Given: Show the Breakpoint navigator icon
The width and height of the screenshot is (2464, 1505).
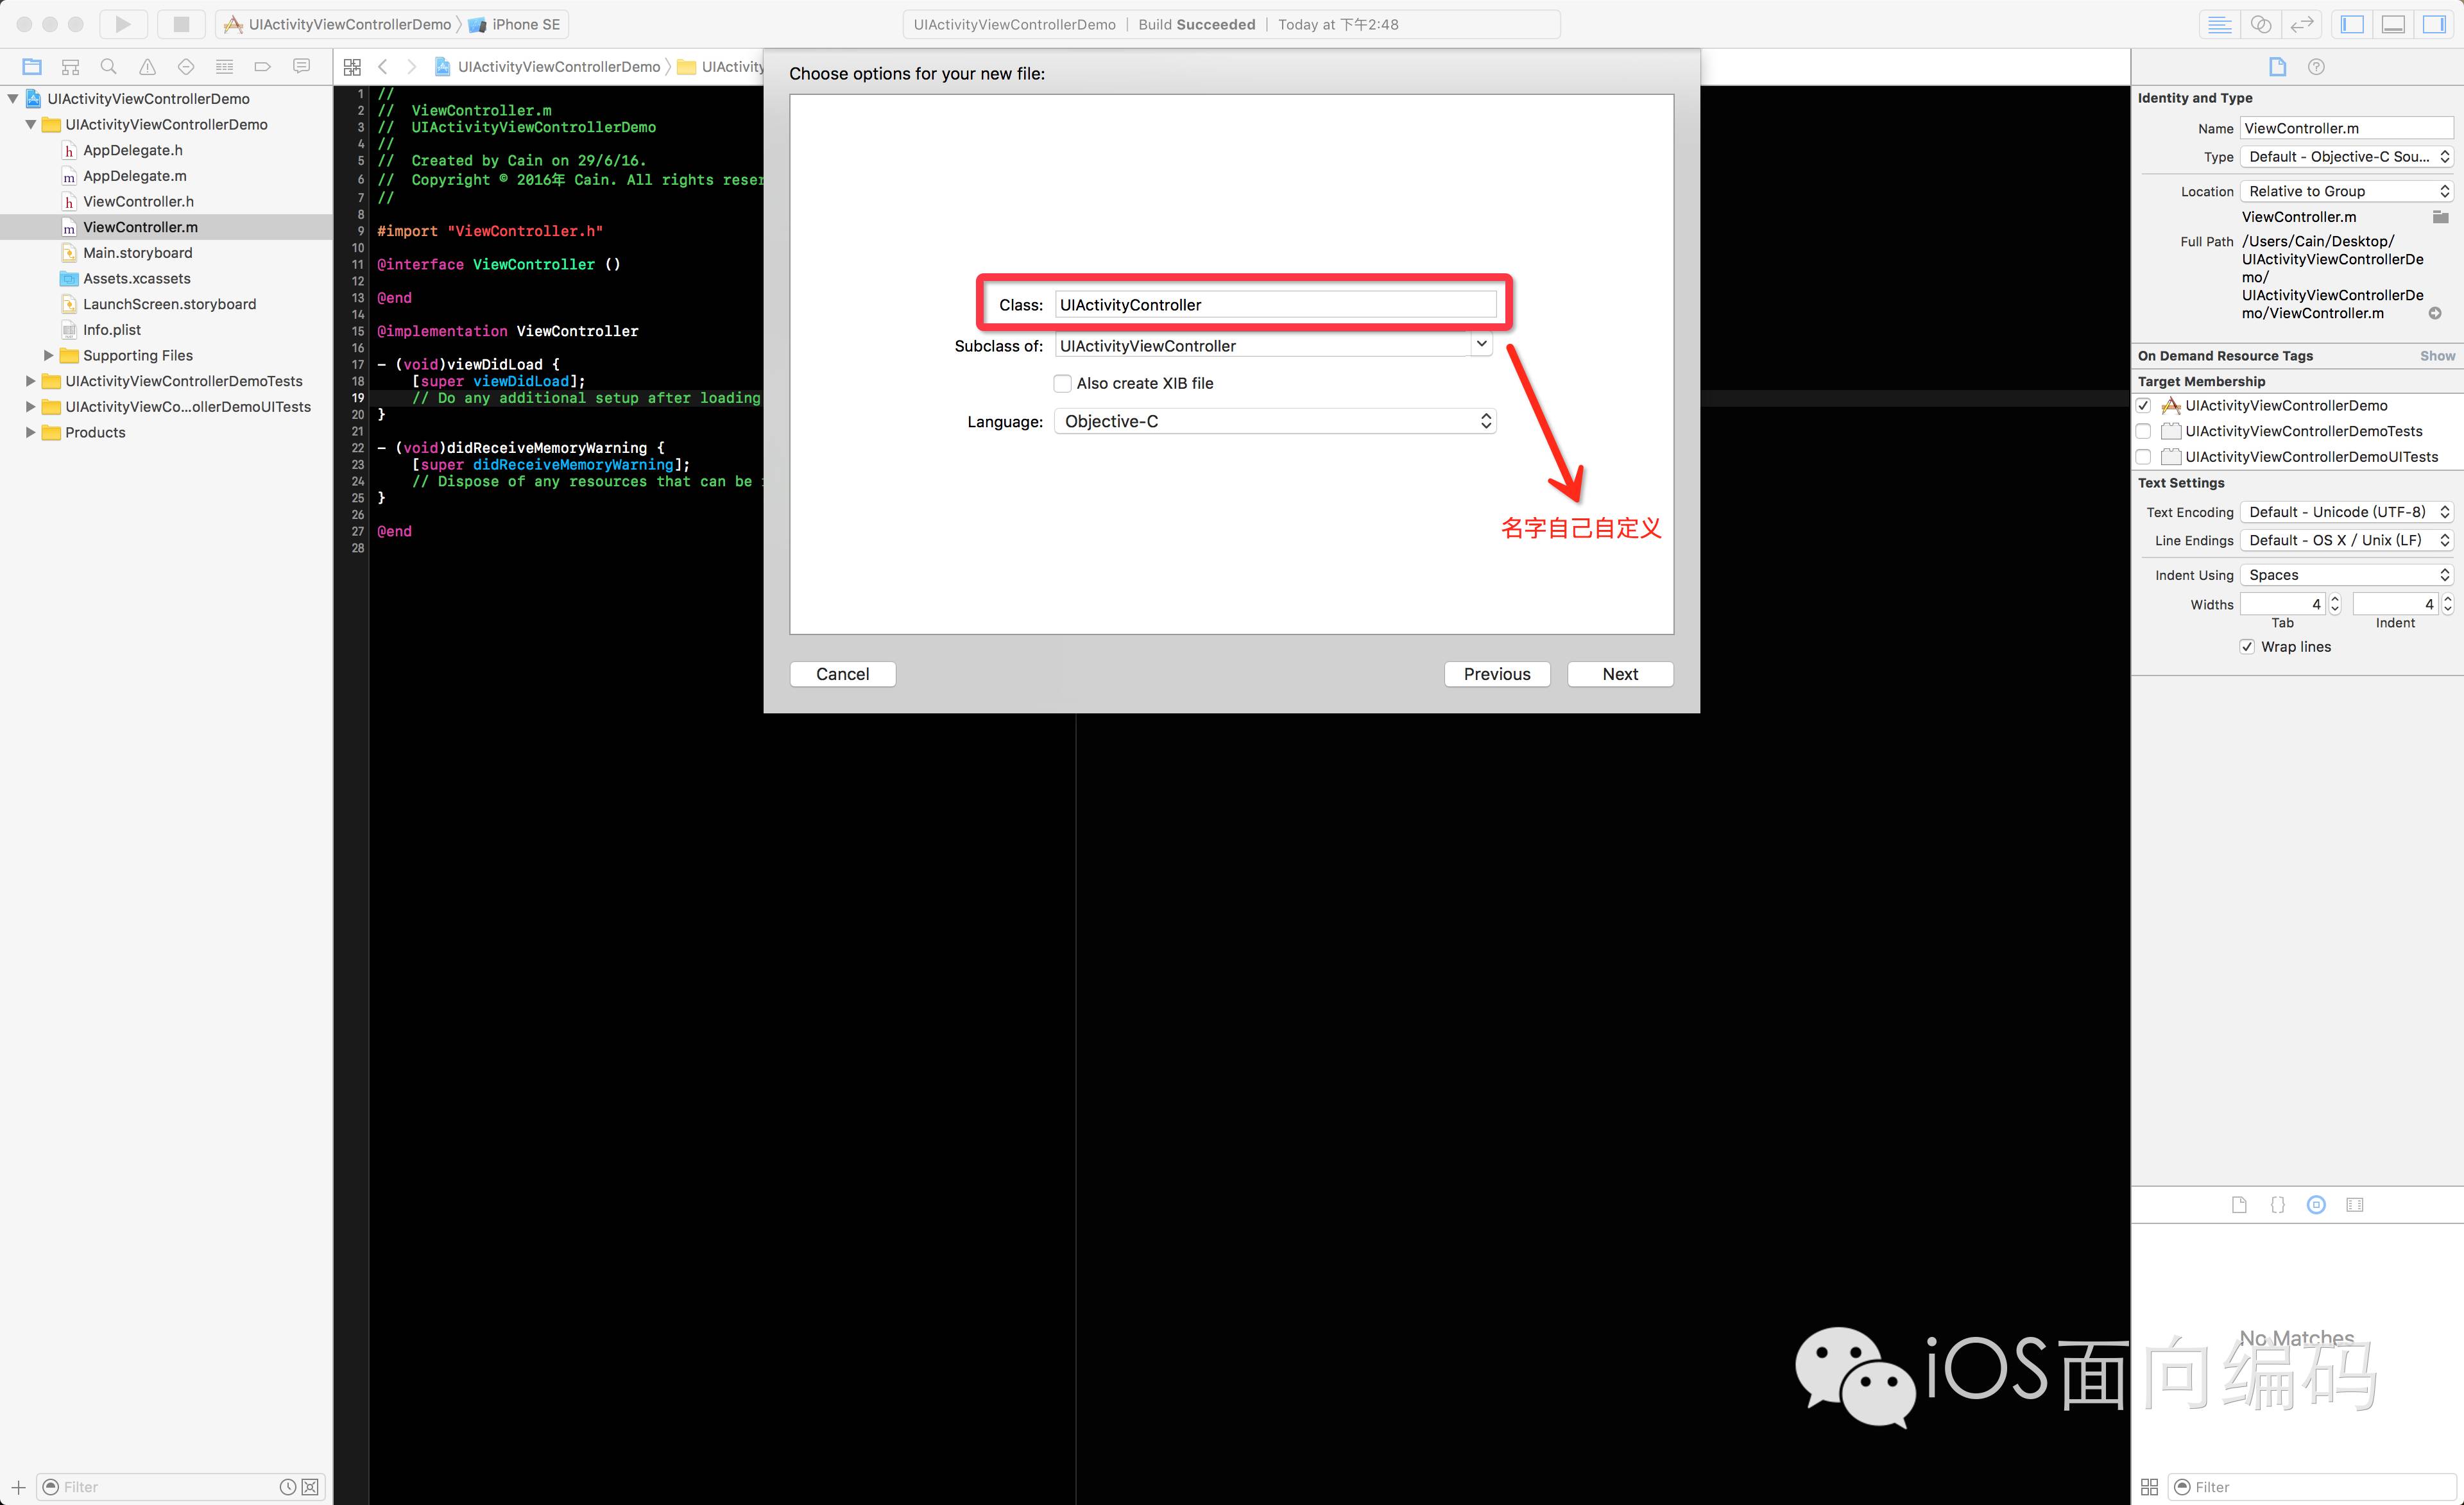Looking at the screenshot, I should 263,67.
